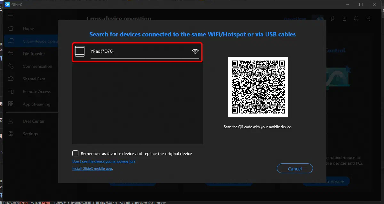
Task: Click the WiFi signal icon beside YPad
Action: (x=195, y=51)
